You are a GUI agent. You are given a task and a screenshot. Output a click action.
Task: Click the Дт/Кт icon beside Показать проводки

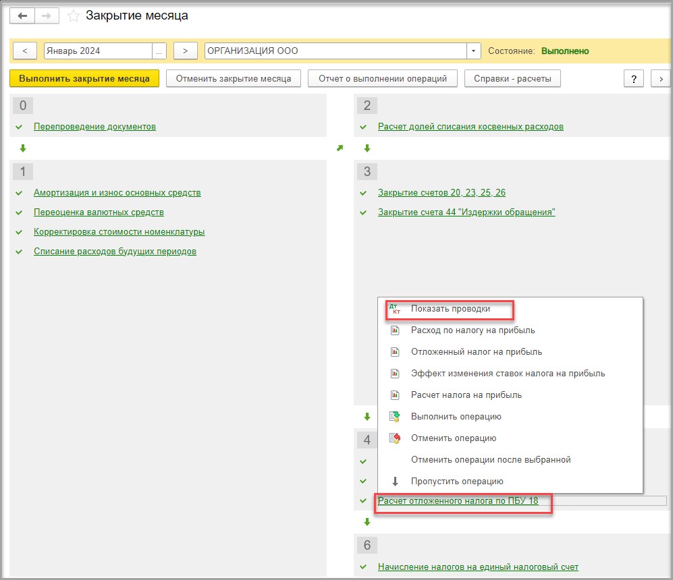(x=395, y=309)
